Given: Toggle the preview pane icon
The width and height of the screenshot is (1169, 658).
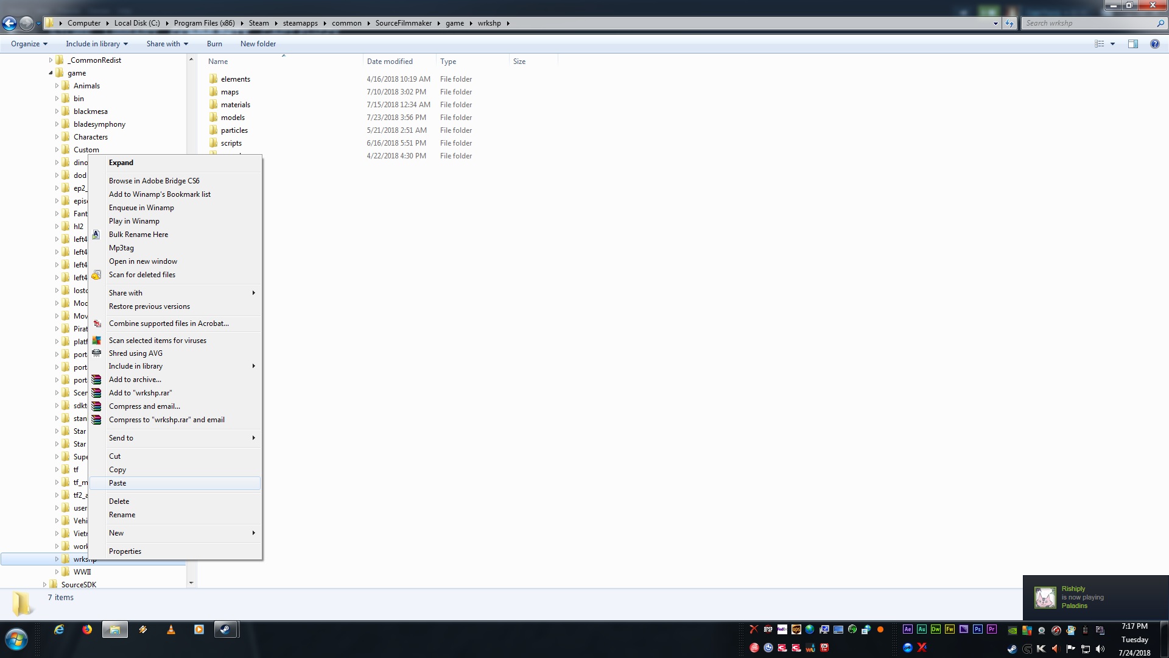Looking at the screenshot, I should (x=1132, y=44).
